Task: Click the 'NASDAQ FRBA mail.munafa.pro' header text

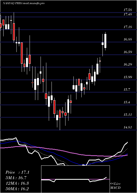Action: click(x=24, y=3)
